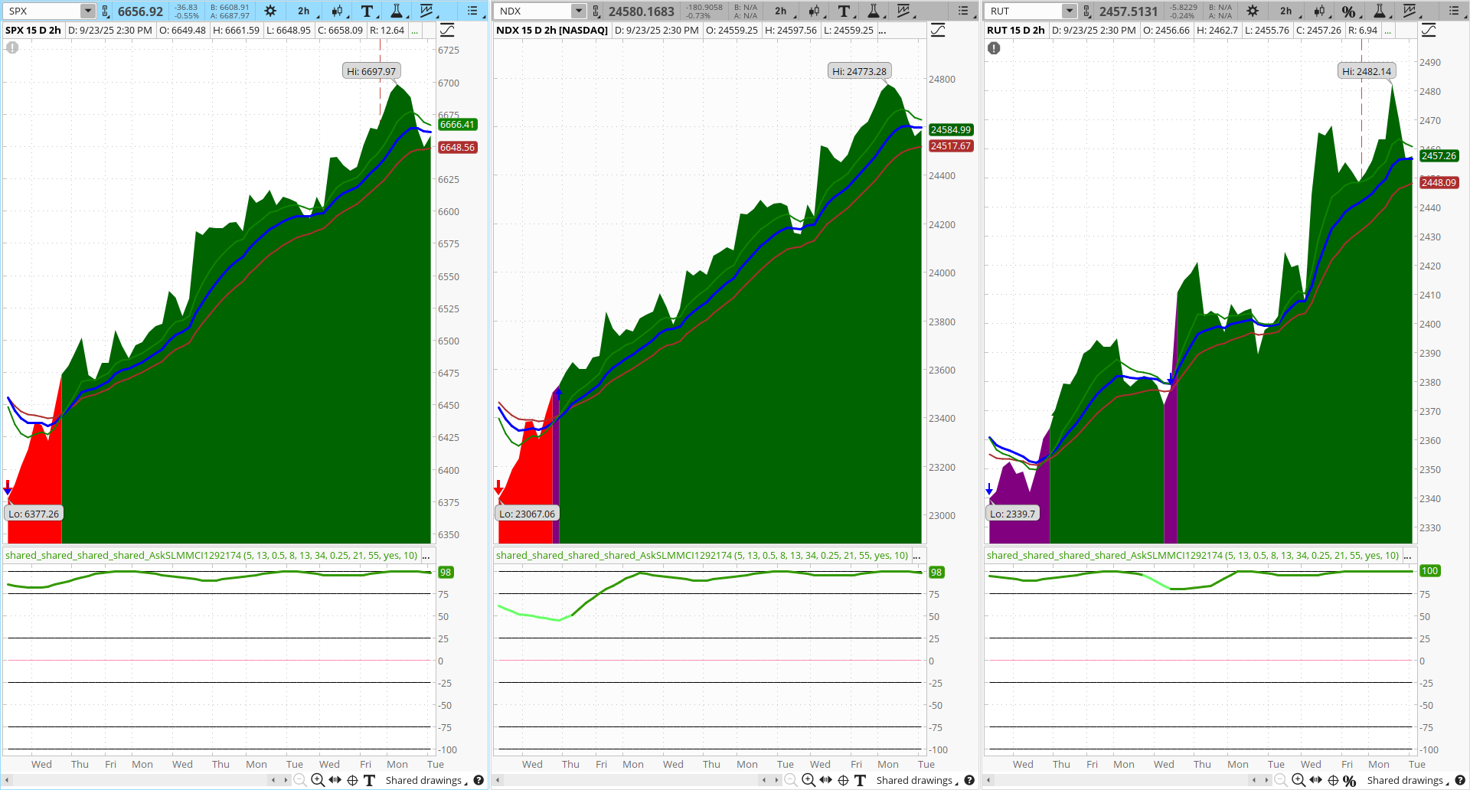
Task: Click the AskSLMMCI study label on the SPX chart
Action: point(211,555)
